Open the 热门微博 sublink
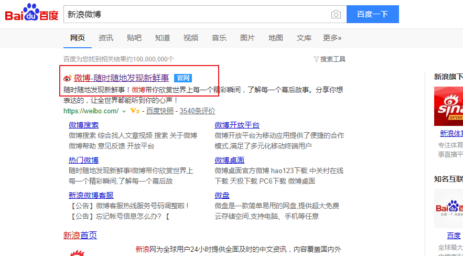 [83, 161]
